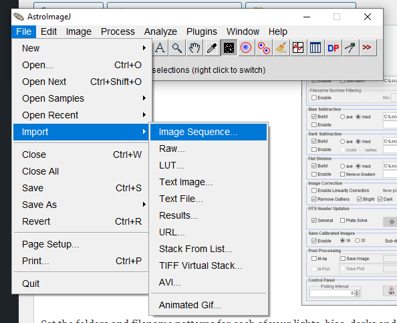Select Close All in File menu

(x=81, y=171)
